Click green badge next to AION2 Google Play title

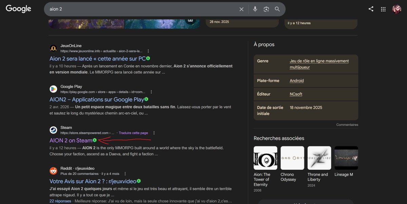146,99
